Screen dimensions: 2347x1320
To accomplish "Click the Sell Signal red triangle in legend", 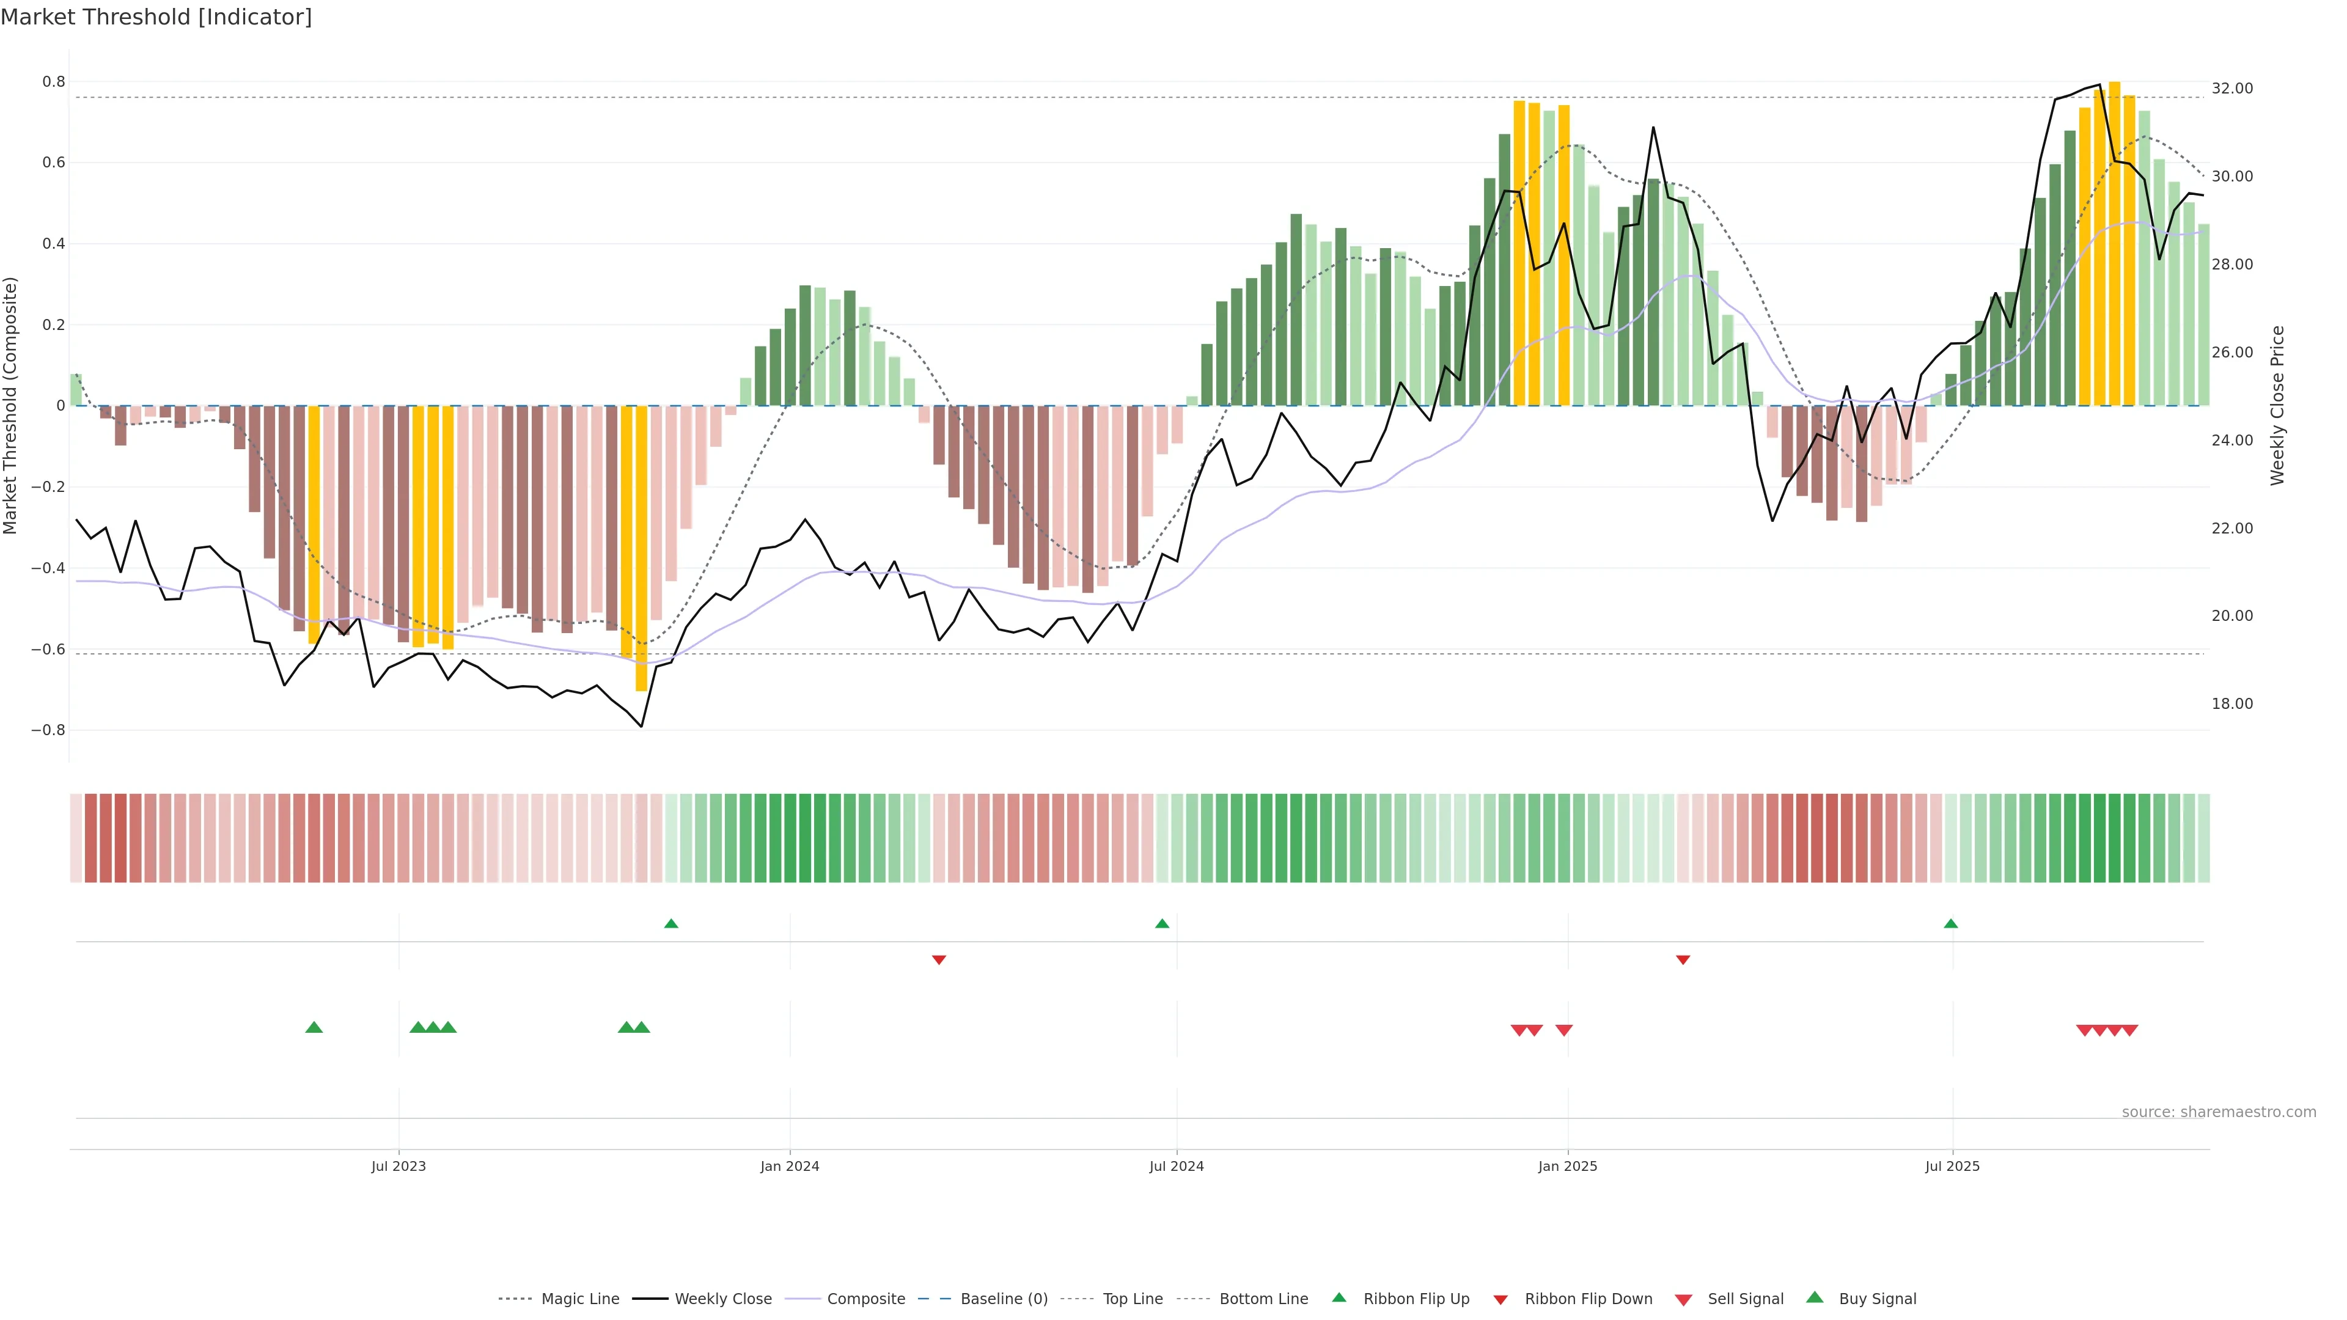I will pos(1683,1300).
